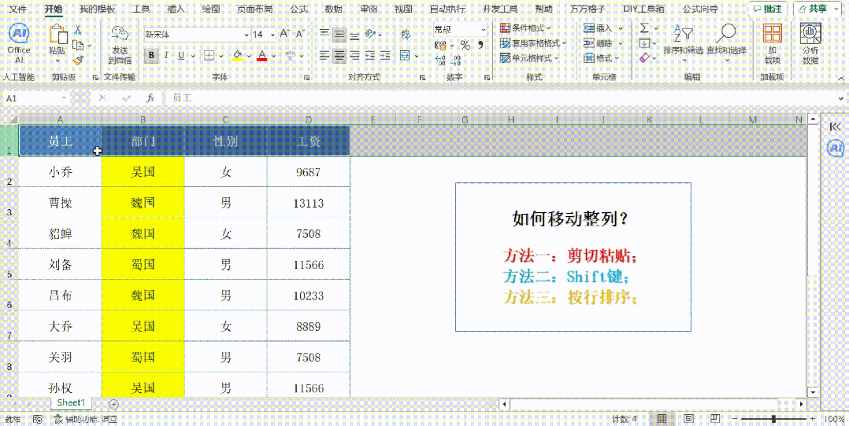Open the 视图 tab
The width and height of the screenshot is (849, 426).
(x=403, y=9)
